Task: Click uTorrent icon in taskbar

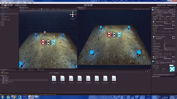Action: (8, 97)
